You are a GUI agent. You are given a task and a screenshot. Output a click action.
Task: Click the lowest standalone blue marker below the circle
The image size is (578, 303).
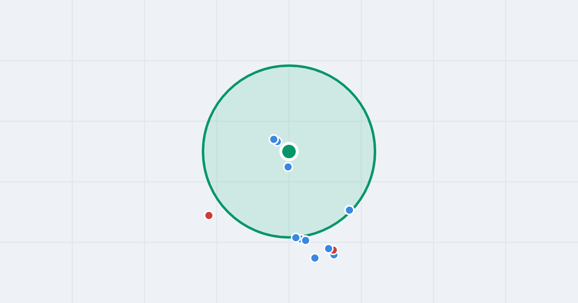coord(315,258)
